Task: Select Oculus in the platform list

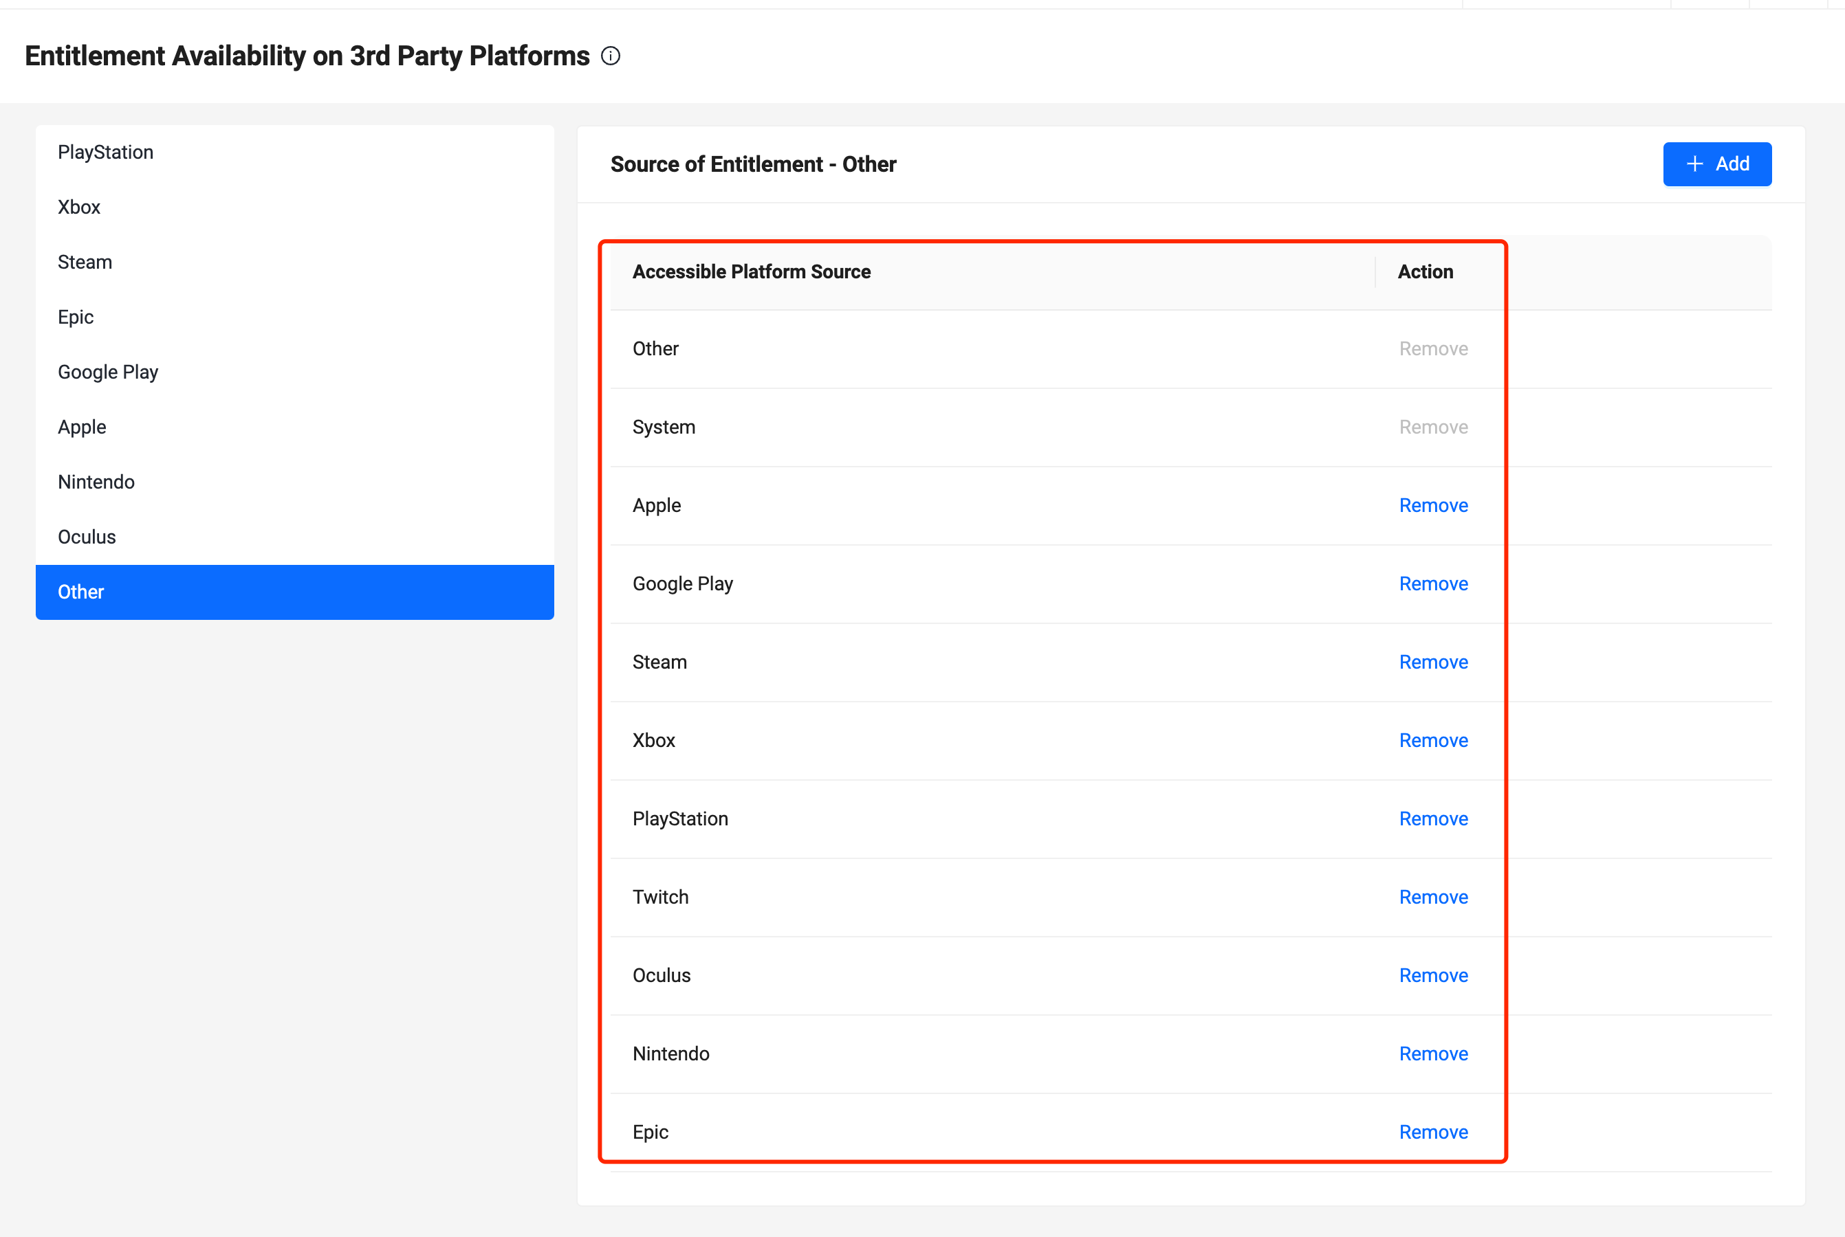Action: (294, 537)
